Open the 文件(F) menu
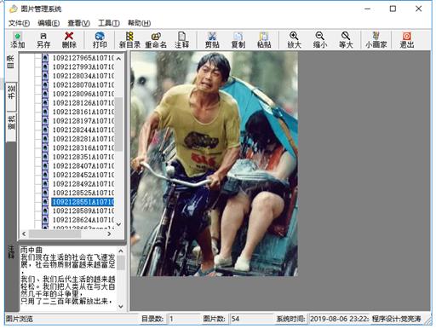Screen dimensions: 436x329 pyautogui.click(x=19, y=23)
